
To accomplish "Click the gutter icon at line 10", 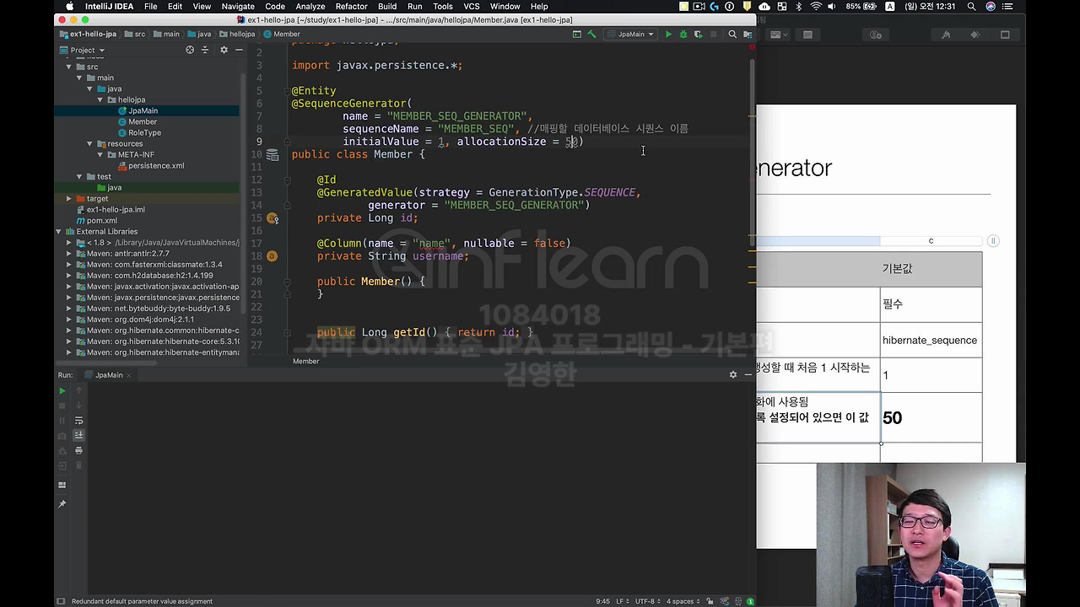I will [x=273, y=155].
